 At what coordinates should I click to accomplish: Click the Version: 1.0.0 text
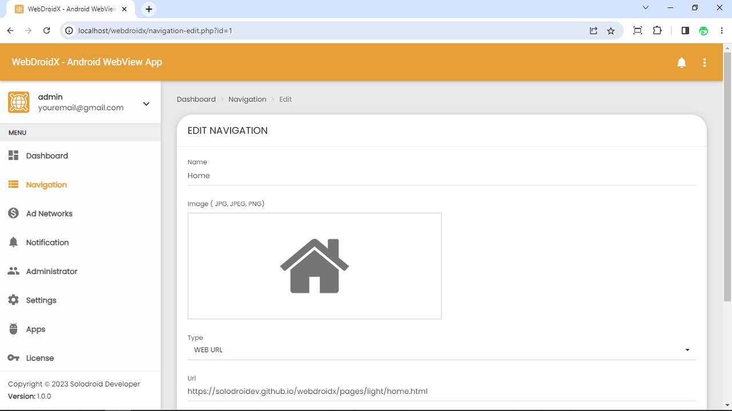[29, 396]
